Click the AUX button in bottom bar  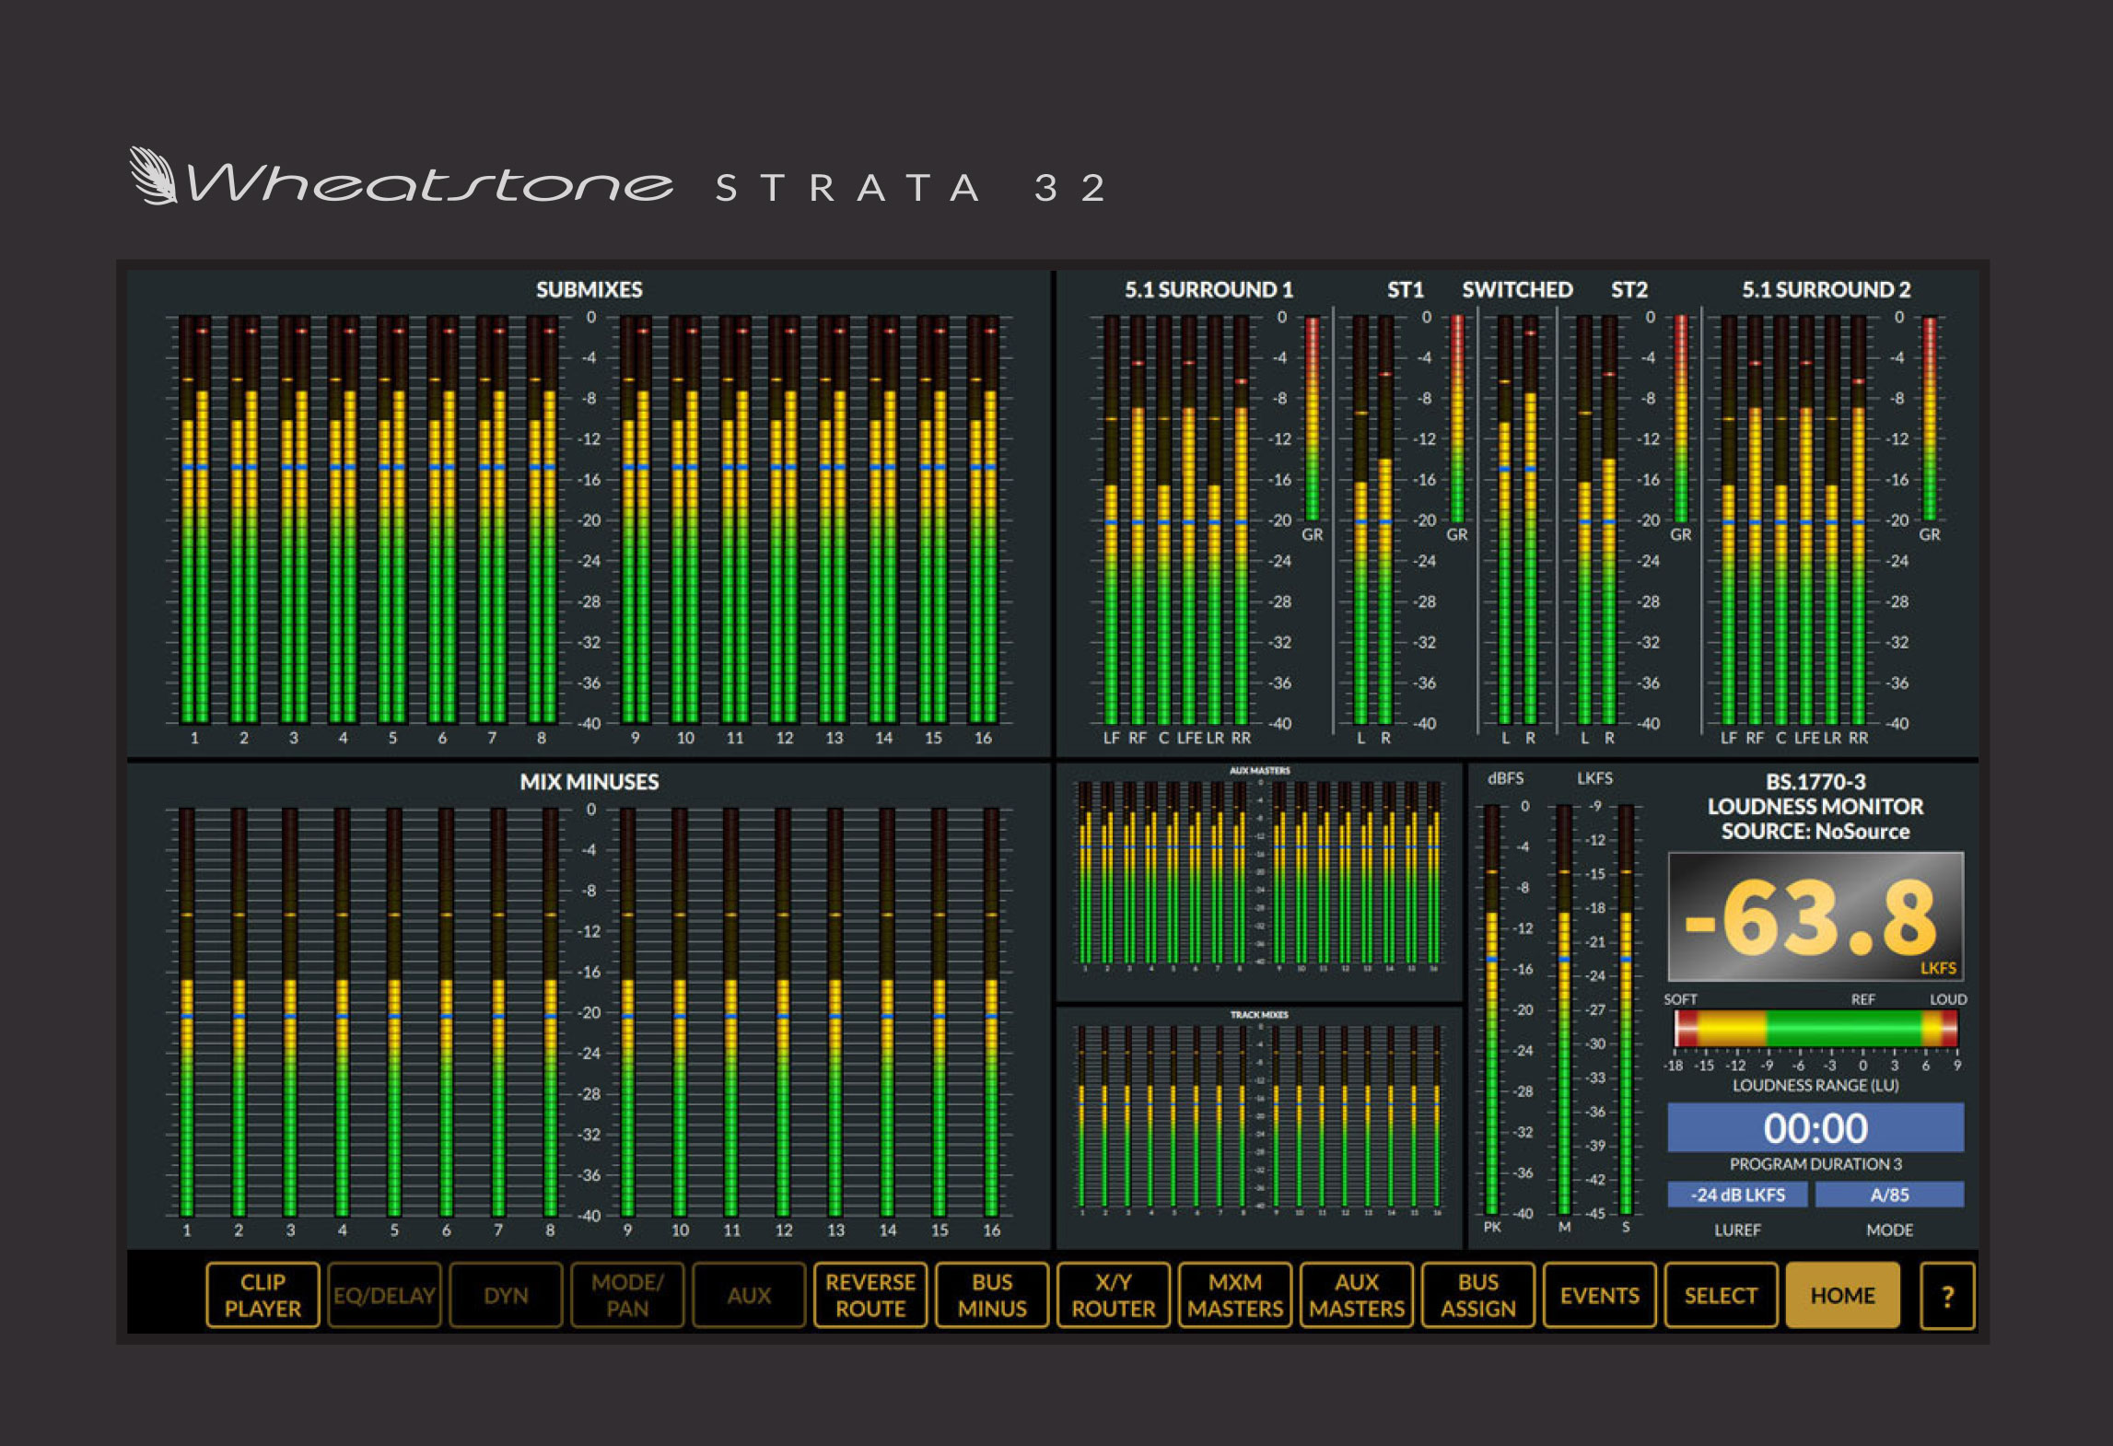[749, 1295]
